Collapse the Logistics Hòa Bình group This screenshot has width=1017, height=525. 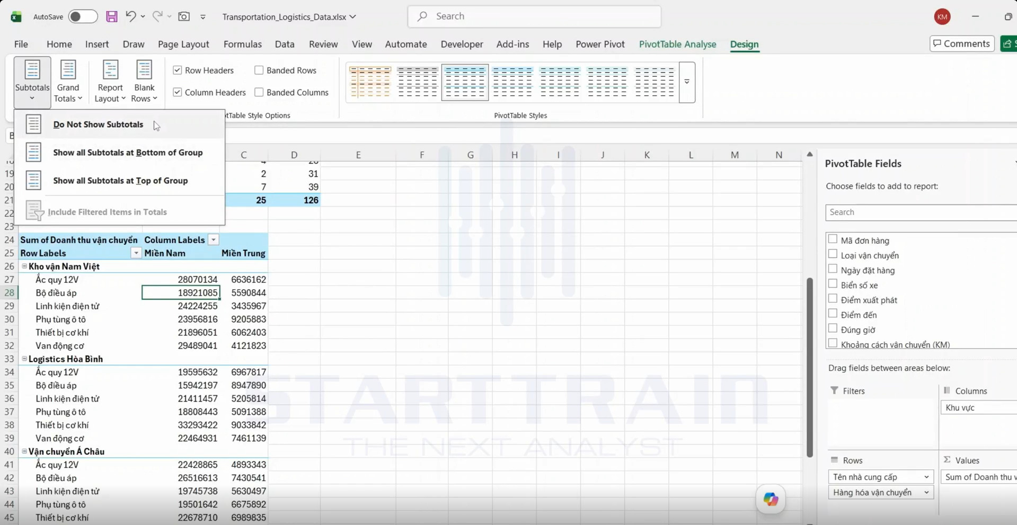tap(24, 359)
